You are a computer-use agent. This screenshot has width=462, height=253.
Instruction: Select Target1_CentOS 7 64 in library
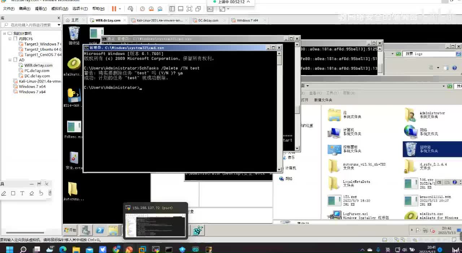[x=40, y=55]
